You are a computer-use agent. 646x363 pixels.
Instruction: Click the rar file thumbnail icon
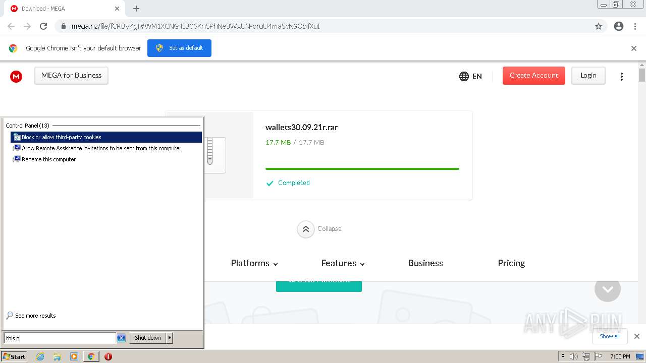(x=215, y=155)
